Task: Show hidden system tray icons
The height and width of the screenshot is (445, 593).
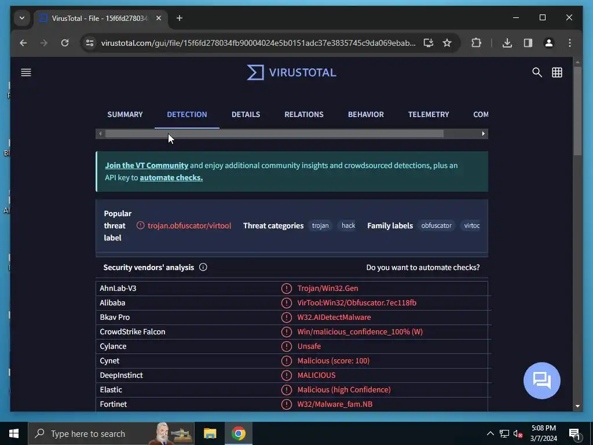Action: coord(490,433)
